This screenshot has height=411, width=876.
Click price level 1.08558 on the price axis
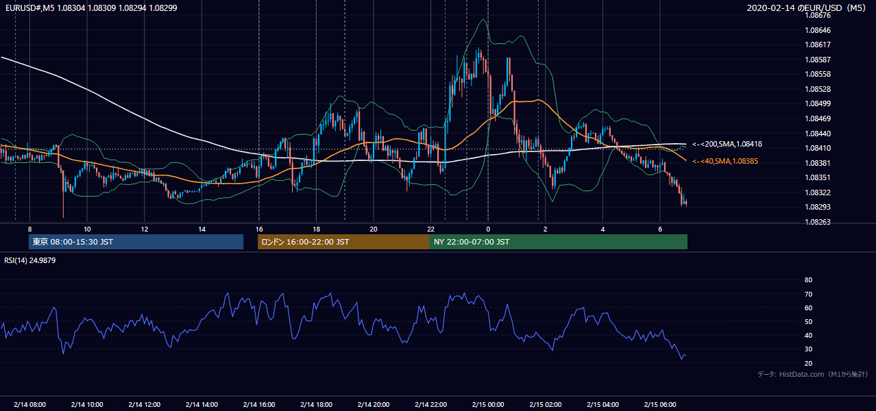[818, 74]
